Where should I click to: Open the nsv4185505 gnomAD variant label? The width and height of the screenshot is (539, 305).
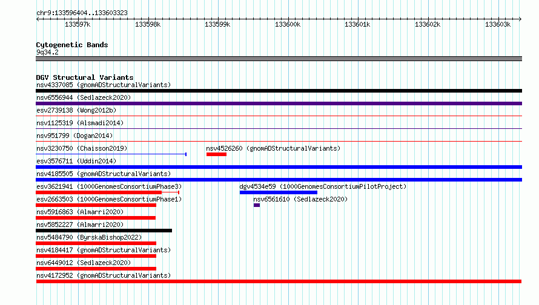click(x=104, y=174)
